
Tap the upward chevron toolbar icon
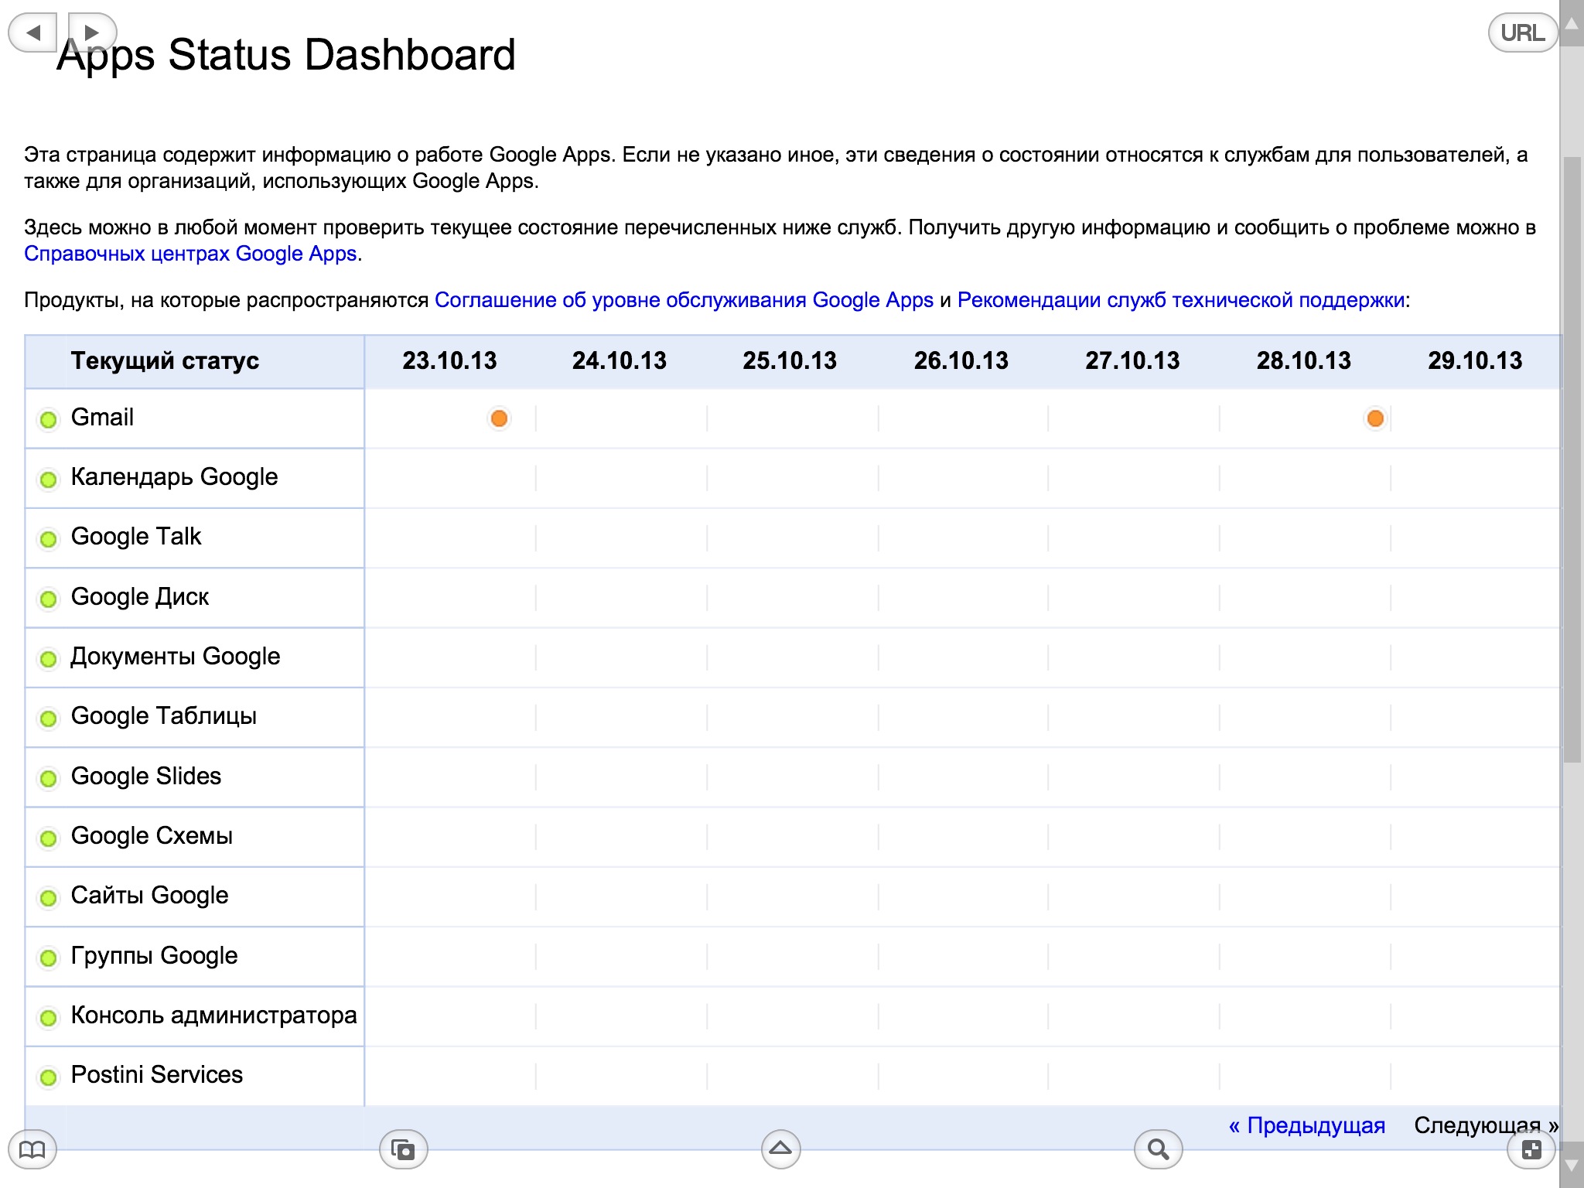tap(780, 1149)
